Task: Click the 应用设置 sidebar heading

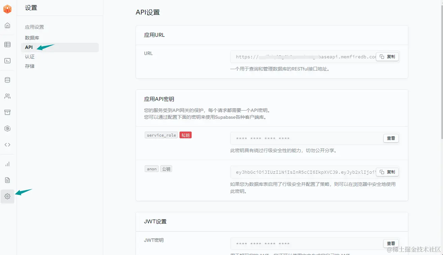Action: click(x=34, y=27)
